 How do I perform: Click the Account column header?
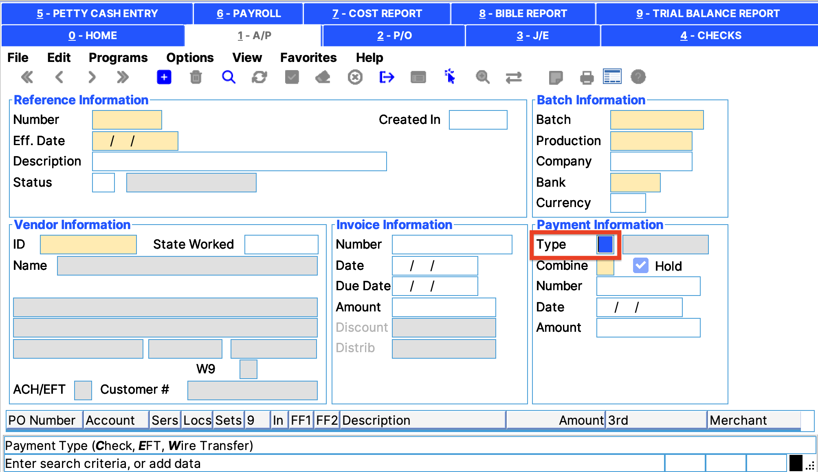(x=116, y=420)
